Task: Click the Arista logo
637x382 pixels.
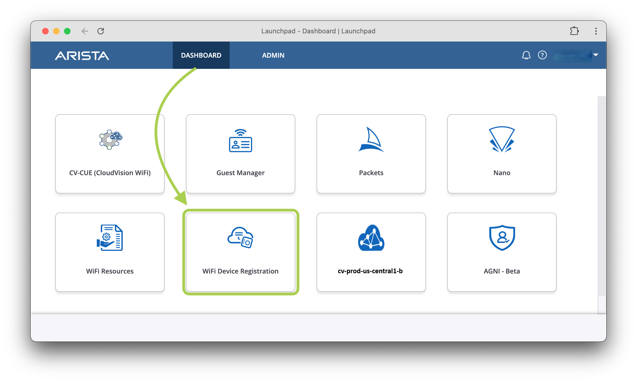Action: [82, 56]
